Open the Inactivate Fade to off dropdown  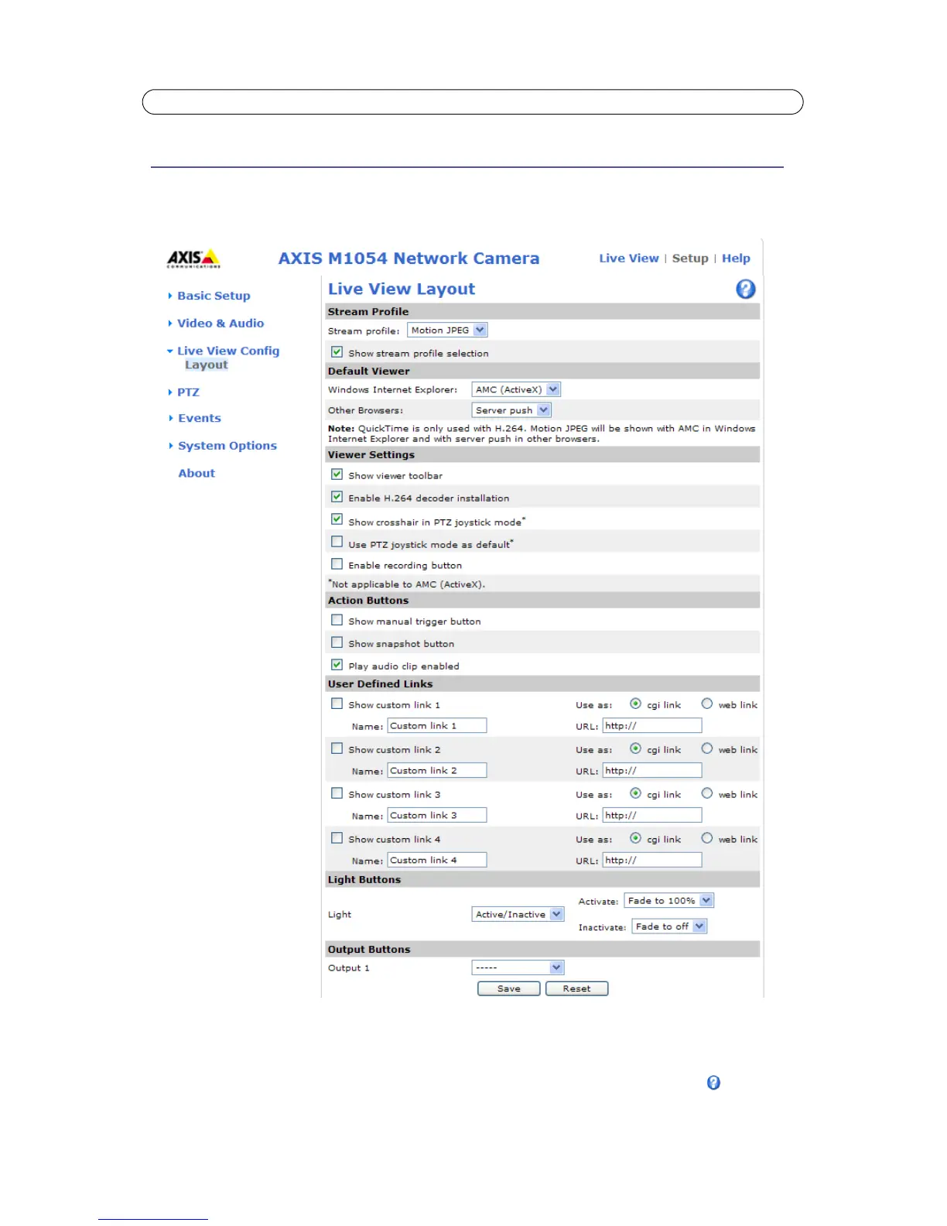pyautogui.click(x=669, y=926)
